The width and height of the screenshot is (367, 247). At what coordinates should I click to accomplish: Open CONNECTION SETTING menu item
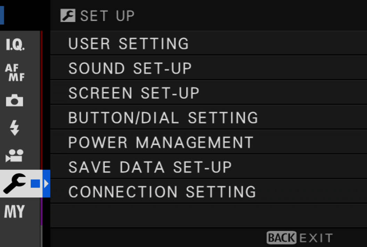tap(209, 191)
